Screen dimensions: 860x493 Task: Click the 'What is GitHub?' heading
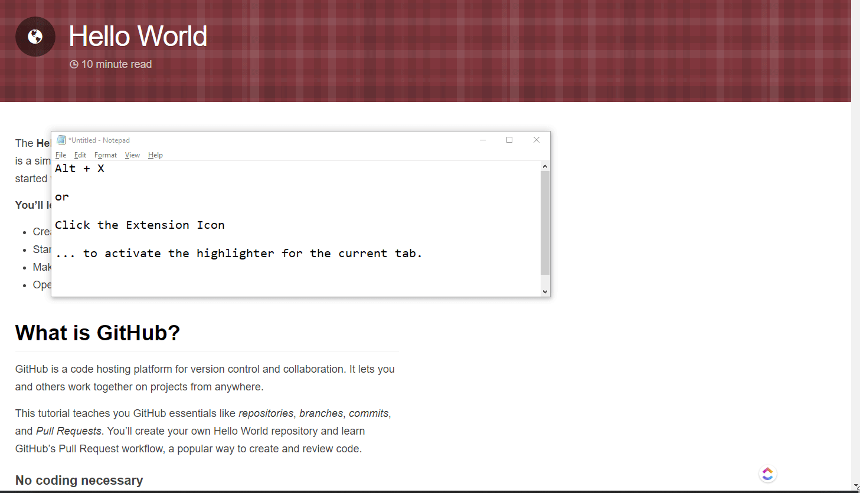pos(97,333)
